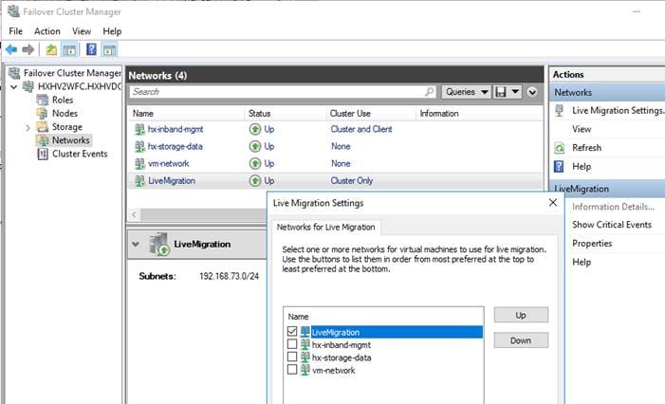Click the LiveMigration server icon in details pane
The height and width of the screenshot is (404, 665).
pos(159,244)
